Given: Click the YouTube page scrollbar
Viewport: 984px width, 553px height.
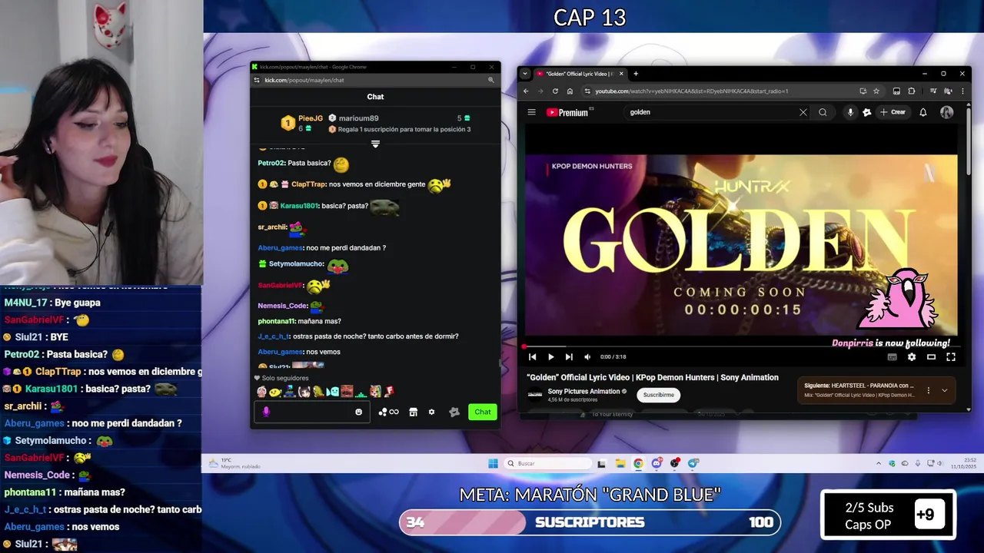Looking at the screenshot, I should coord(968,142).
